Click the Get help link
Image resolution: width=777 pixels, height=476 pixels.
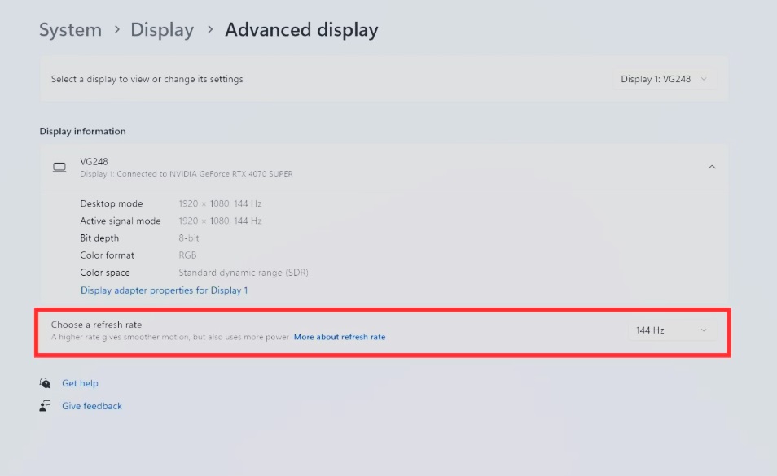pyautogui.click(x=80, y=383)
